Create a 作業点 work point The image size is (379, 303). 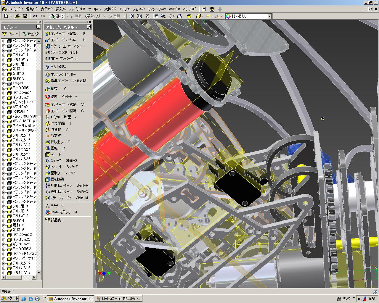(x=53, y=136)
